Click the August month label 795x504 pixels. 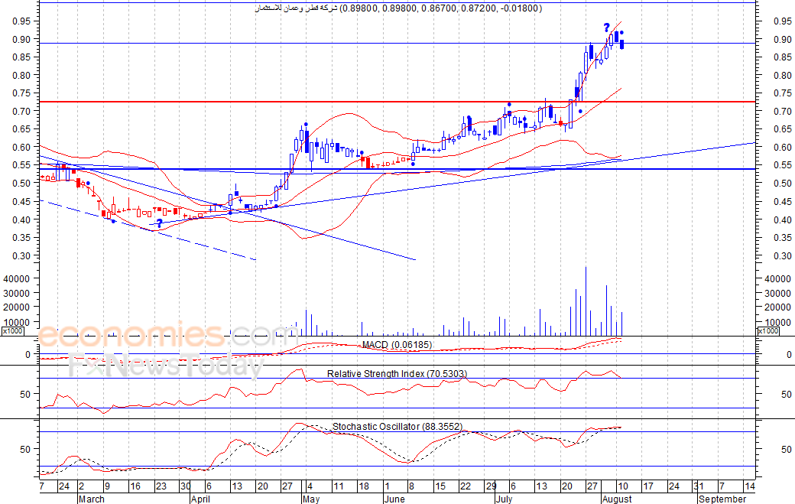(x=617, y=499)
